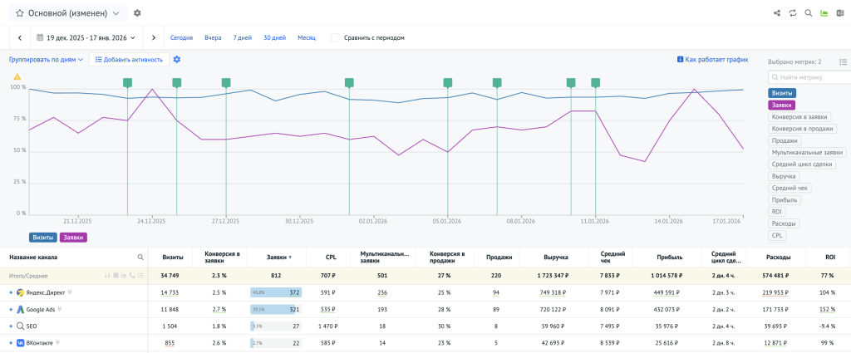Toggle the ROI metric tag on
Viewport: 851px width, 353px height.
(776, 212)
